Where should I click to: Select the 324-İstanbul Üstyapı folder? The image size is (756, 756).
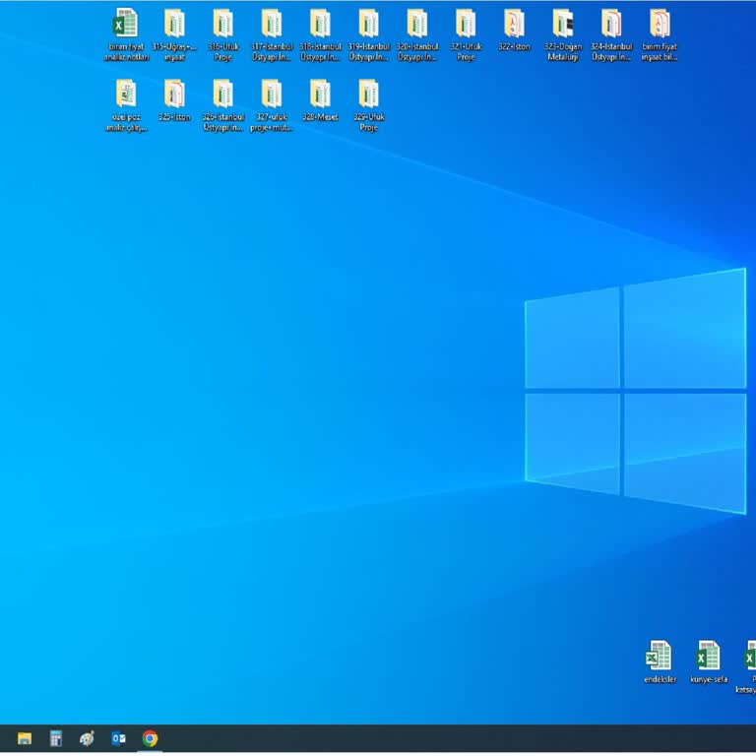(x=611, y=34)
